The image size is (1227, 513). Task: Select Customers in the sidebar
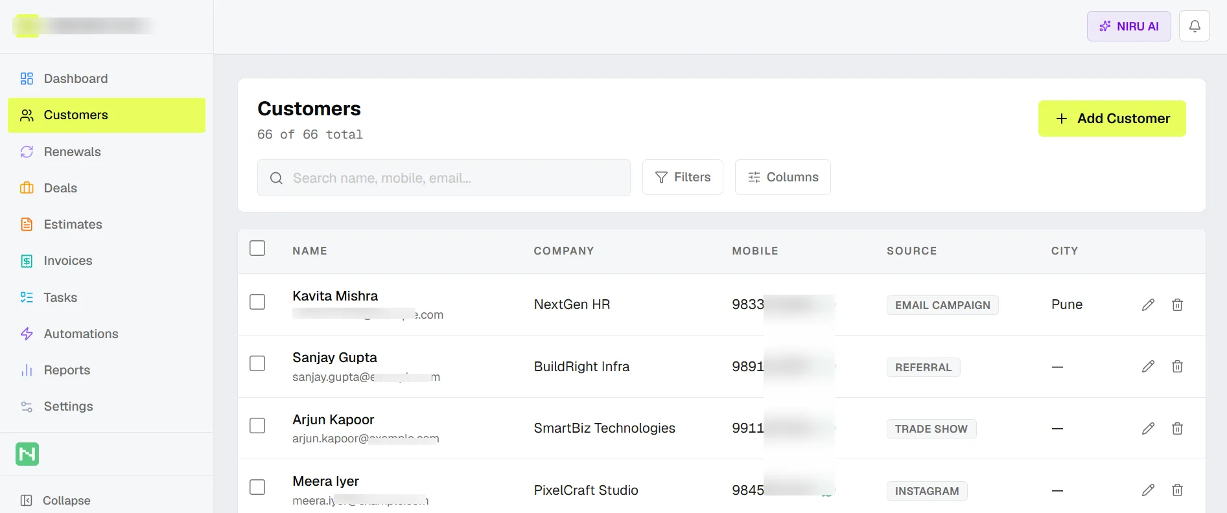click(x=106, y=115)
